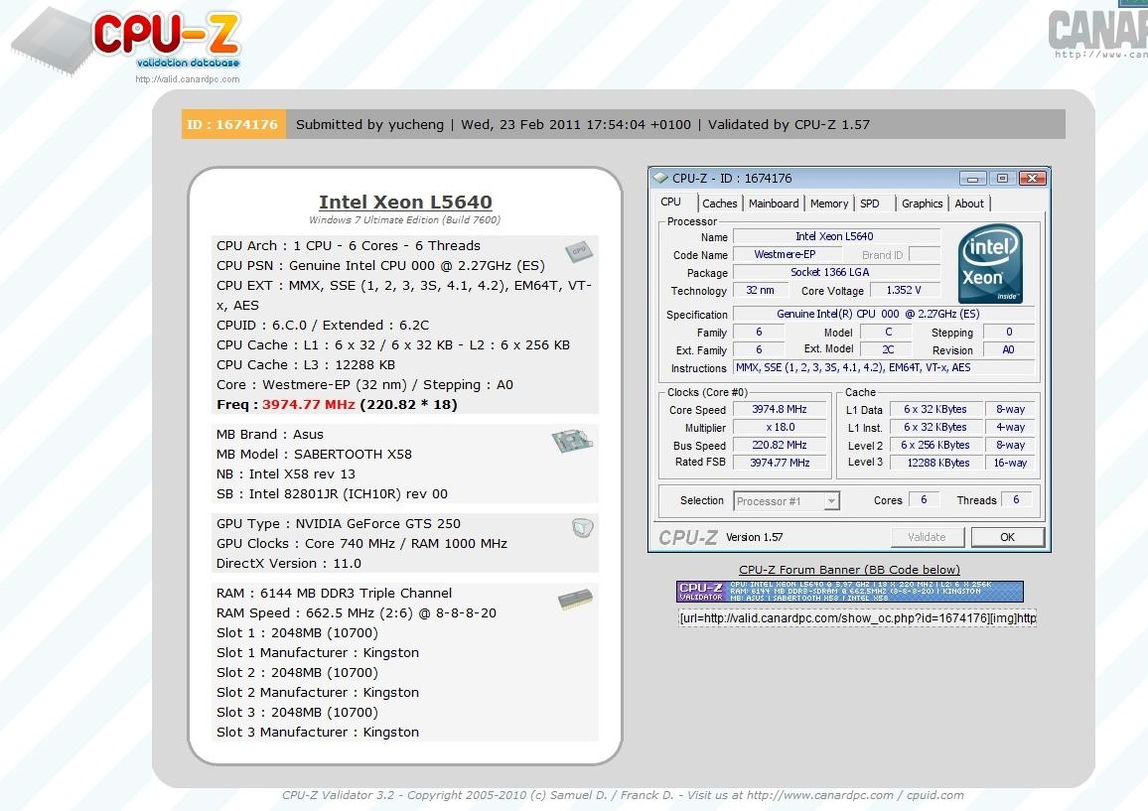Click the Intel Xeon inside logo
The height and width of the screenshot is (811, 1148).
tap(990, 263)
